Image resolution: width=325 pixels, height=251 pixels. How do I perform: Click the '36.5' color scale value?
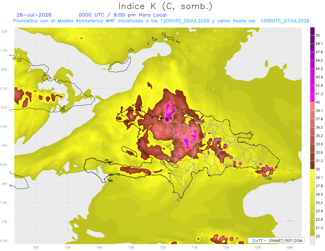pos(319,127)
